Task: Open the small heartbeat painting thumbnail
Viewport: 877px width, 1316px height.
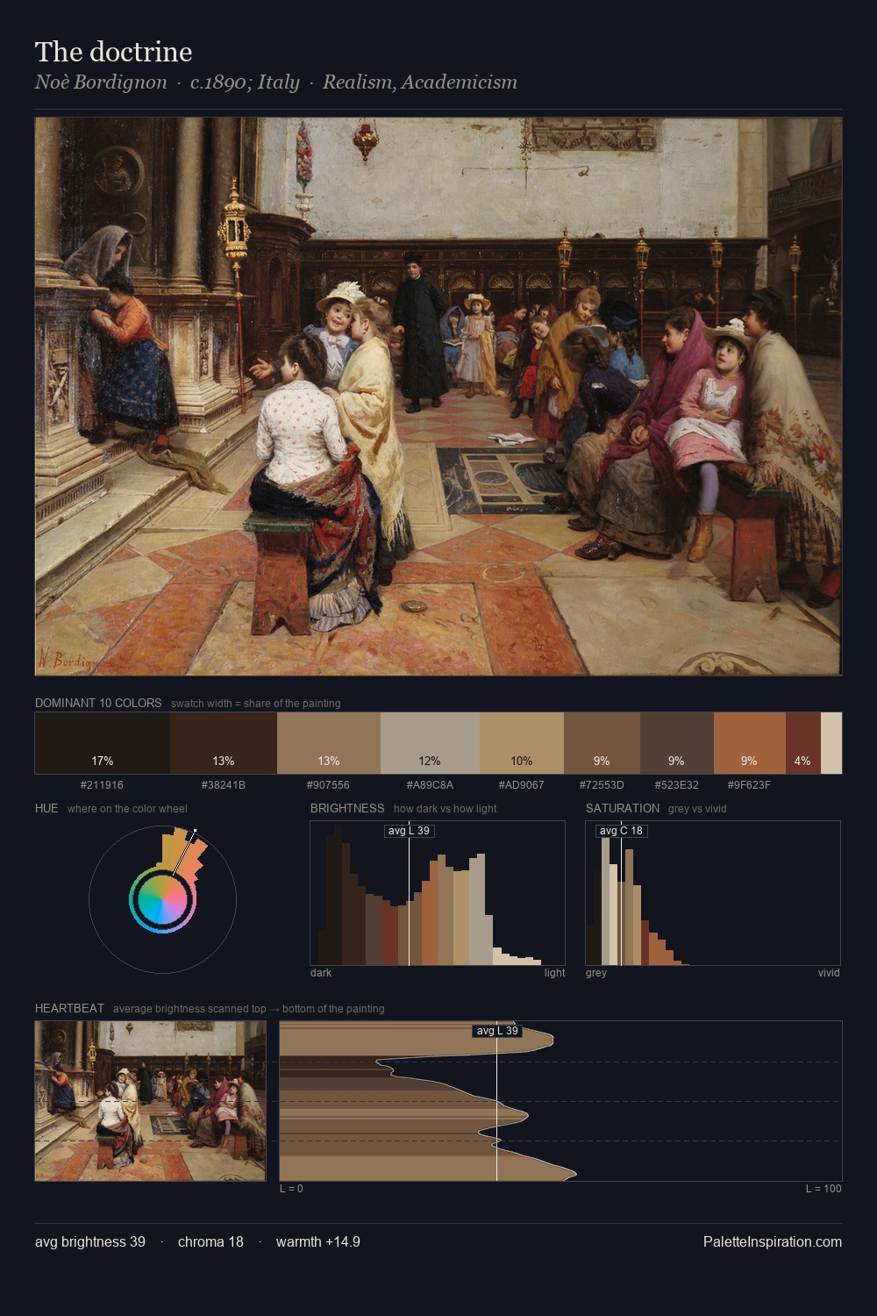Action: coord(150,1100)
